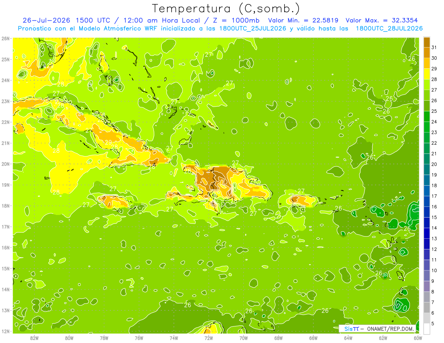Click the legend value "5"
Viewport: 444px width, 343px height.
[x=433, y=323]
